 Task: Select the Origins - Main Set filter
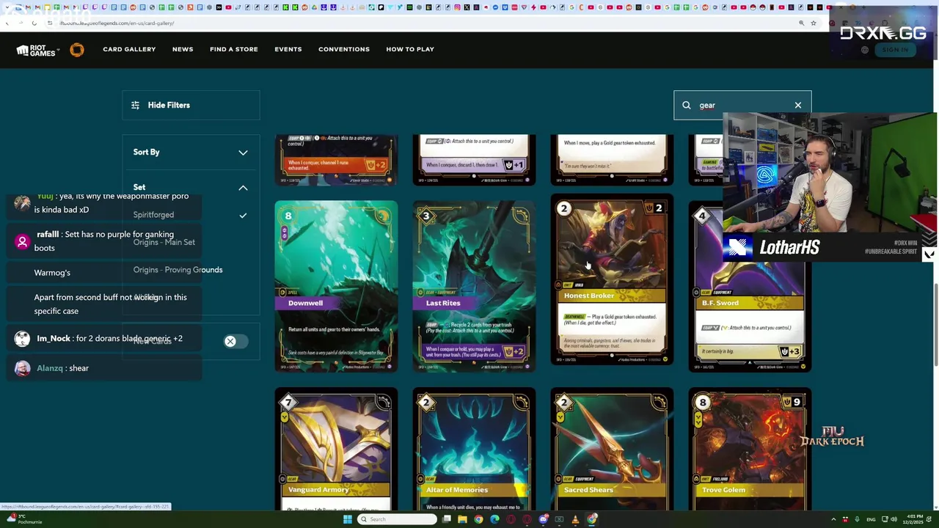[164, 243]
